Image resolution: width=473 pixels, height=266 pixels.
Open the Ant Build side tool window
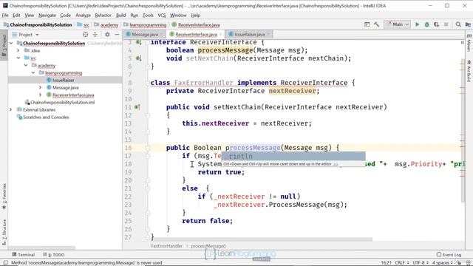pyautogui.click(x=469, y=71)
